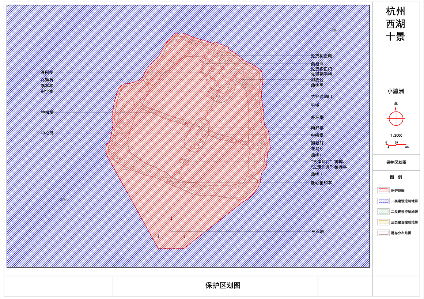Click the 中横堤 label beneath 卍字亭
Viewport: 424px width, 299px height.
(x=47, y=113)
